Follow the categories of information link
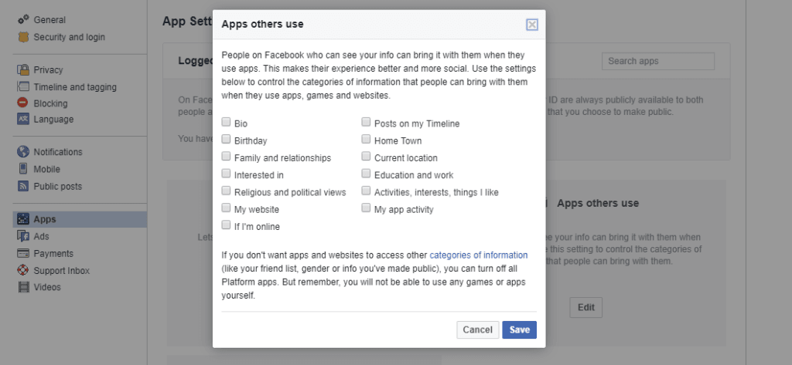The image size is (792, 365). 478,255
